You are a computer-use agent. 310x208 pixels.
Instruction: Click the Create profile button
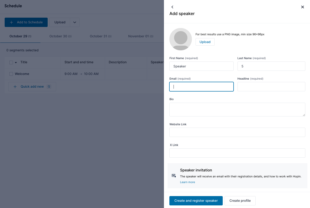coord(240,201)
